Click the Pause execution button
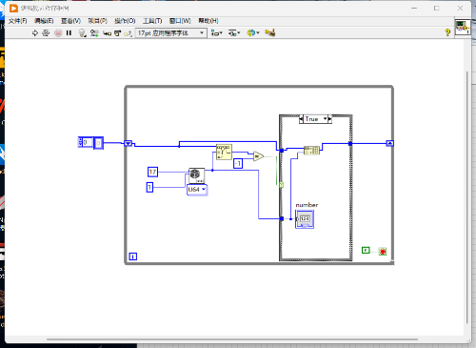Image resolution: width=476 pixels, height=348 pixels. point(69,33)
